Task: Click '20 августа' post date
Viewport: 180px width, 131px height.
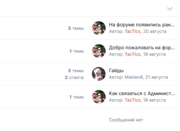Action: [155, 31]
